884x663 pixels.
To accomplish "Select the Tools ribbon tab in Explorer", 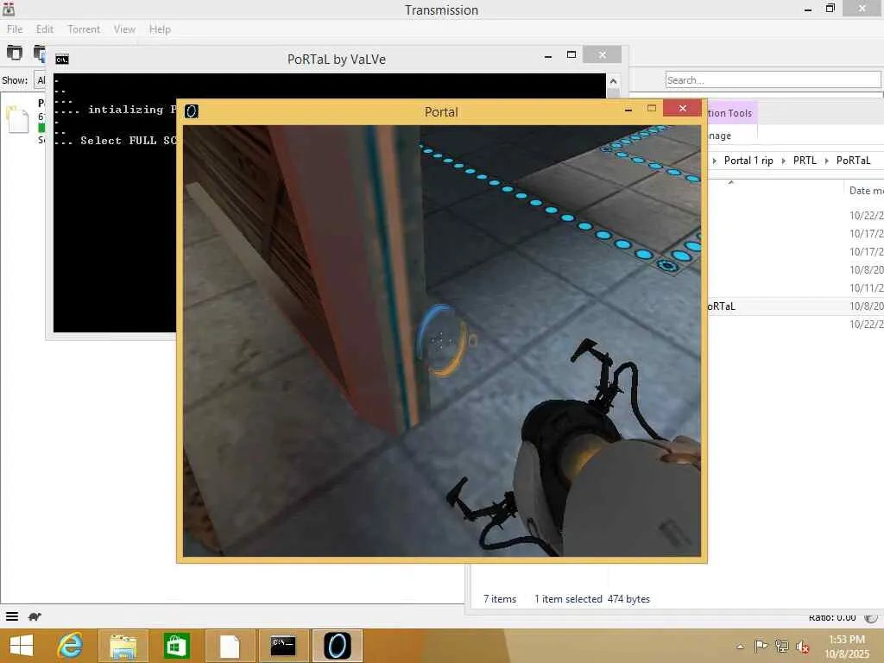I will (x=732, y=113).
